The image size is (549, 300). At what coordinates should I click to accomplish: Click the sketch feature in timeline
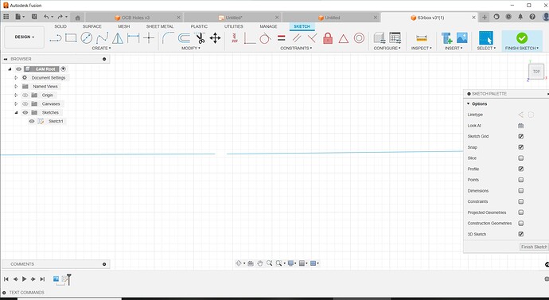[64, 279]
